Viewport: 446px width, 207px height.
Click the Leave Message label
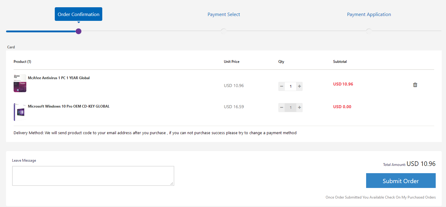pyautogui.click(x=24, y=160)
